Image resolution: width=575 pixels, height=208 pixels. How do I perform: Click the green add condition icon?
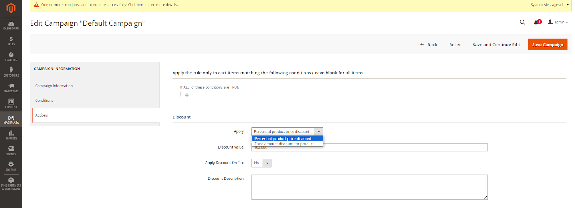click(187, 95)
